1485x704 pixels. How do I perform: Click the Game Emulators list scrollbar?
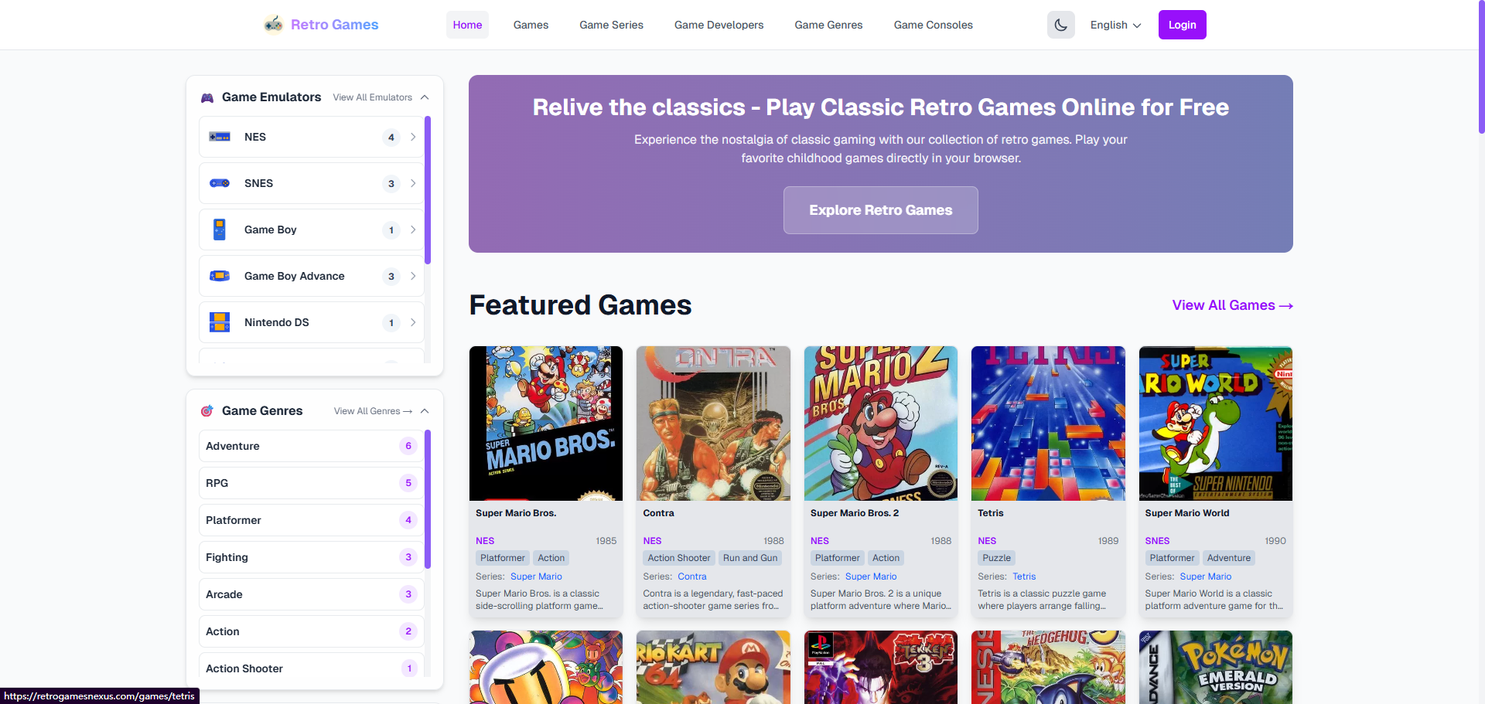coord(428,190)
